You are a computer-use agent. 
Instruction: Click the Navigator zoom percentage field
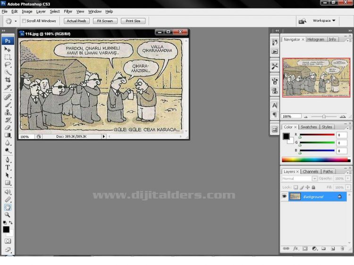[291, 116]
